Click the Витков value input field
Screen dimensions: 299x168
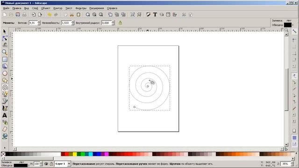(x=33, y=23)
